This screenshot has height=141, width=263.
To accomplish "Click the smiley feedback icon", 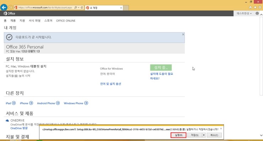I will (x=257, y=13).
